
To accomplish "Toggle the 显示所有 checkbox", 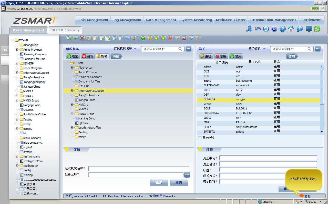I will (x=200, y=138).
